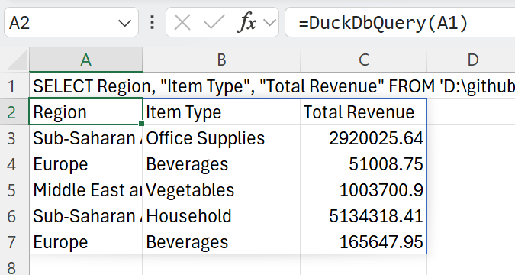515x275 pixels.
Task: Confirm entry with the checkmark icon
Action: (x=214, y=23)
